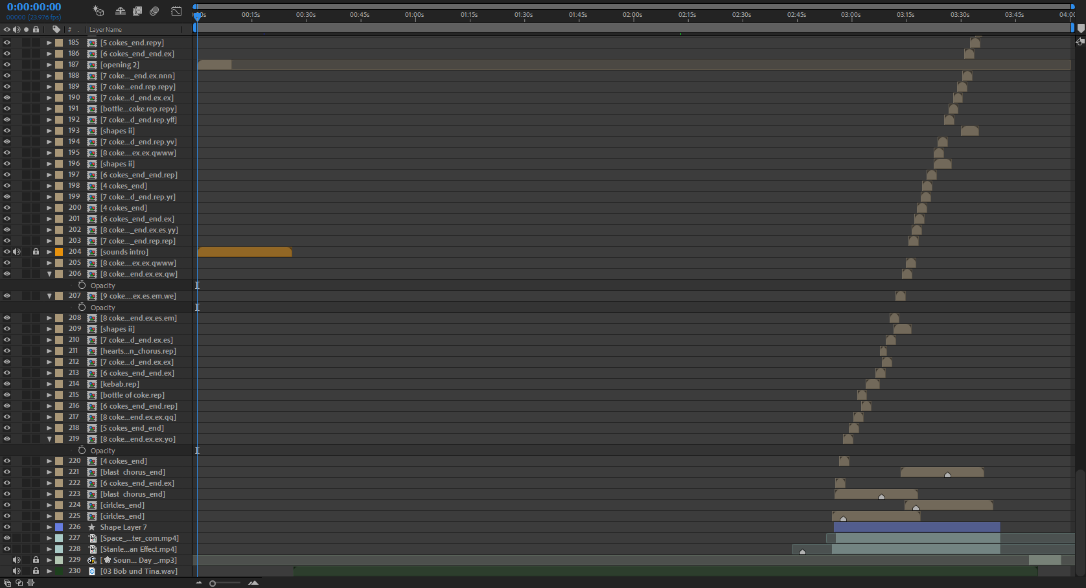The height and width of the screenshot is (588, 1086).
Task: Click Shape Layer 7 blue duration bar
Action: point(917,527)
